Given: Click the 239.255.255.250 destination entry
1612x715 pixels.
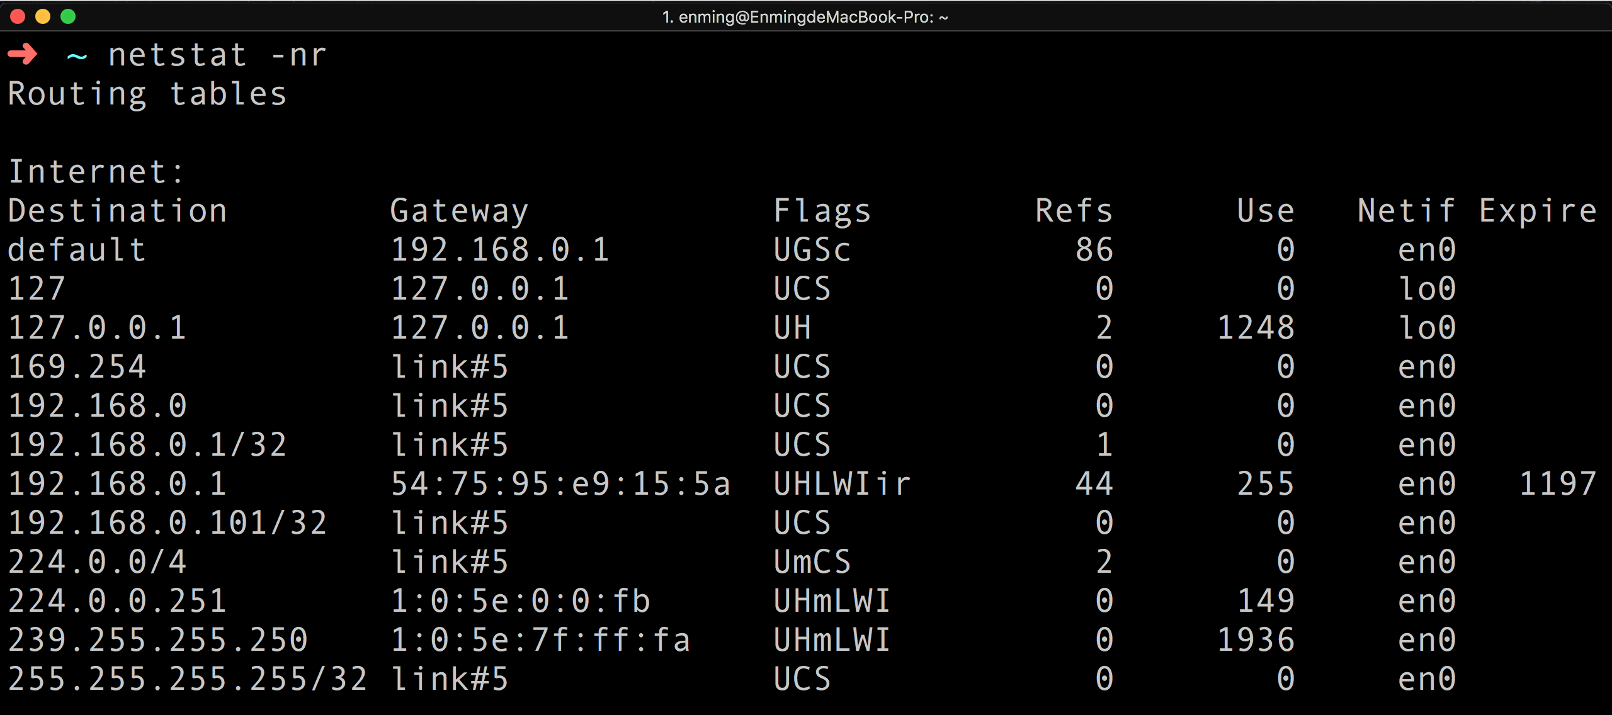Looking at the screenshot, I should (x=157, y=640).
